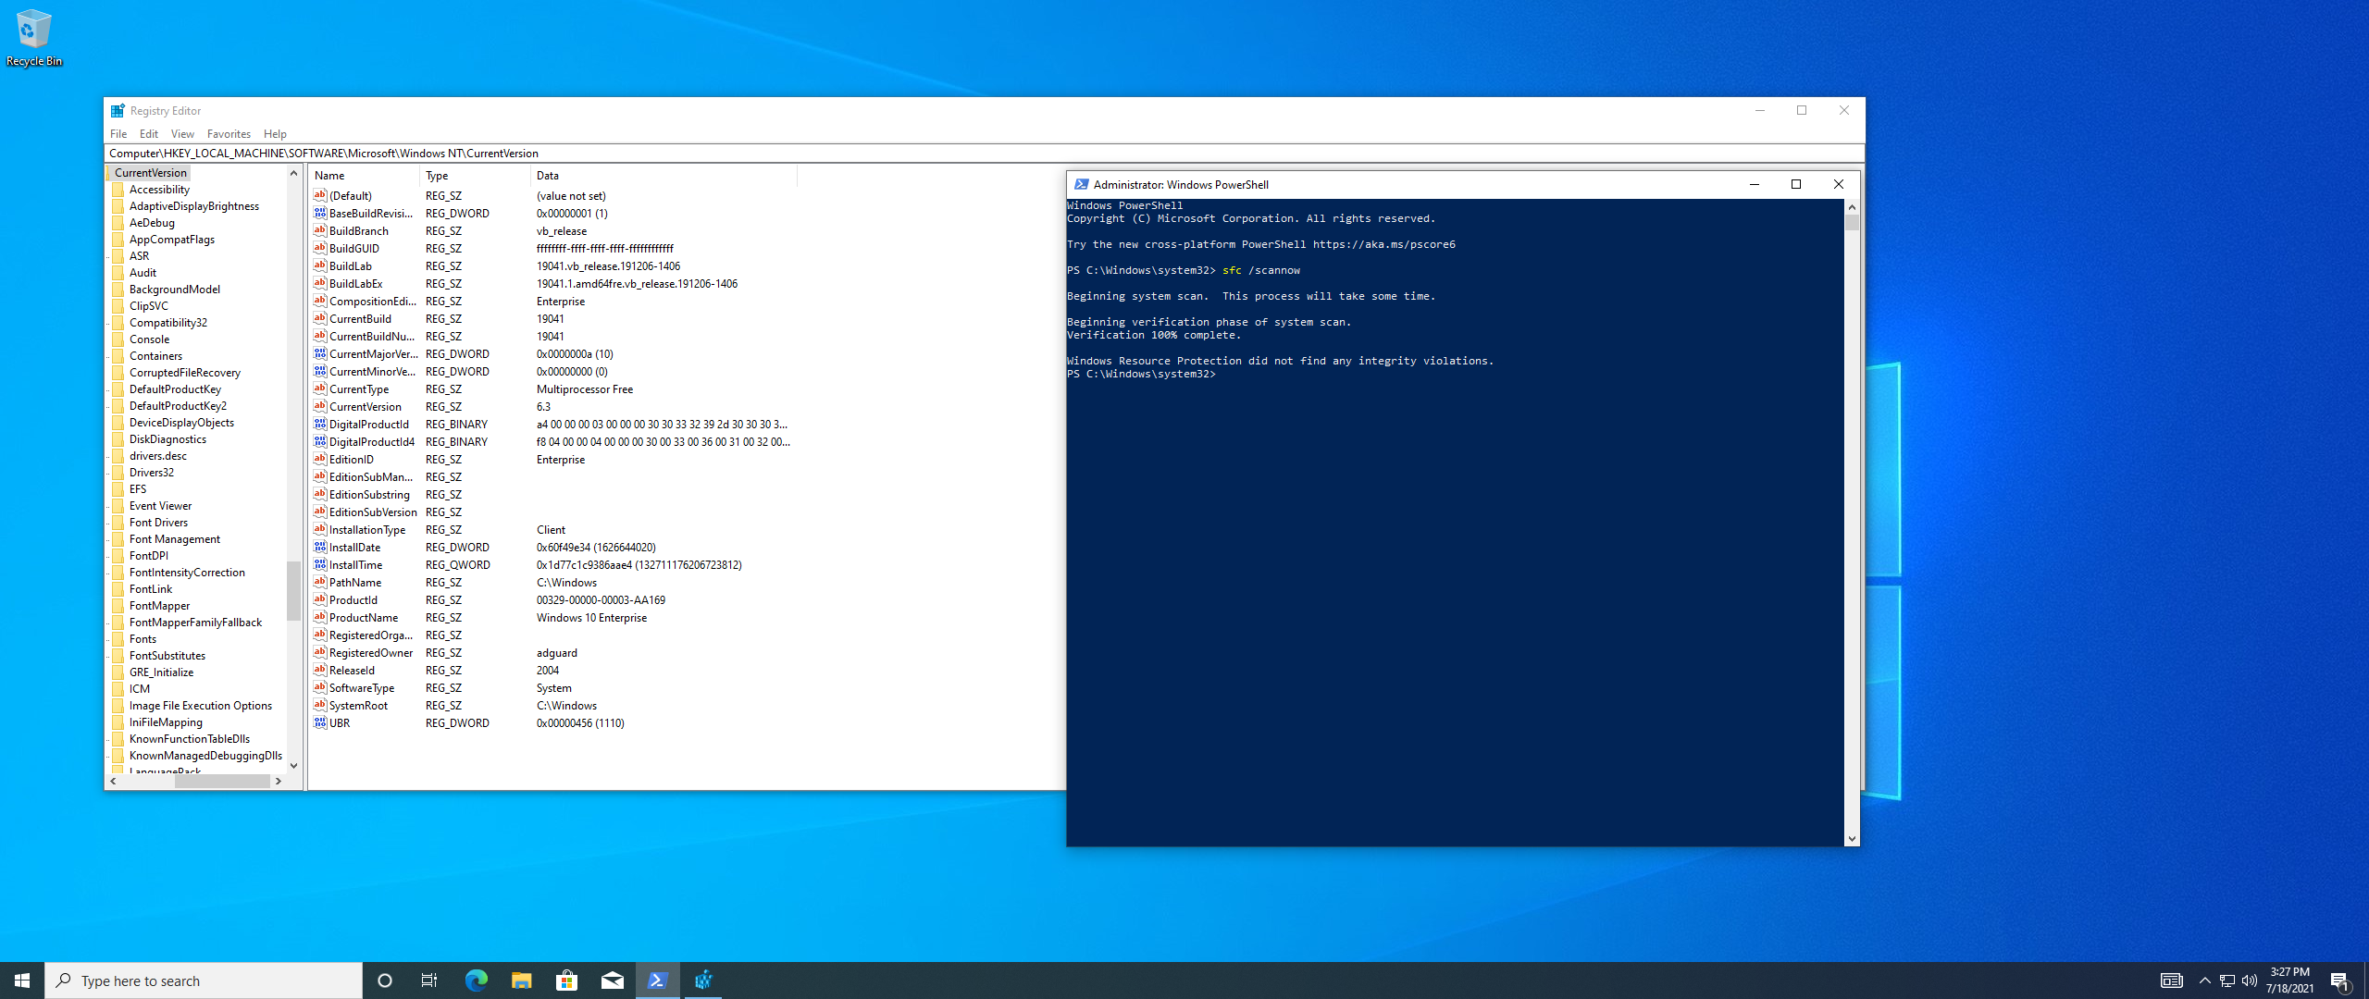Image resolution: width=2369 pixels, height=999 pixels.
Task: Click the Type here to search box
Action: (x=204, y=980)
